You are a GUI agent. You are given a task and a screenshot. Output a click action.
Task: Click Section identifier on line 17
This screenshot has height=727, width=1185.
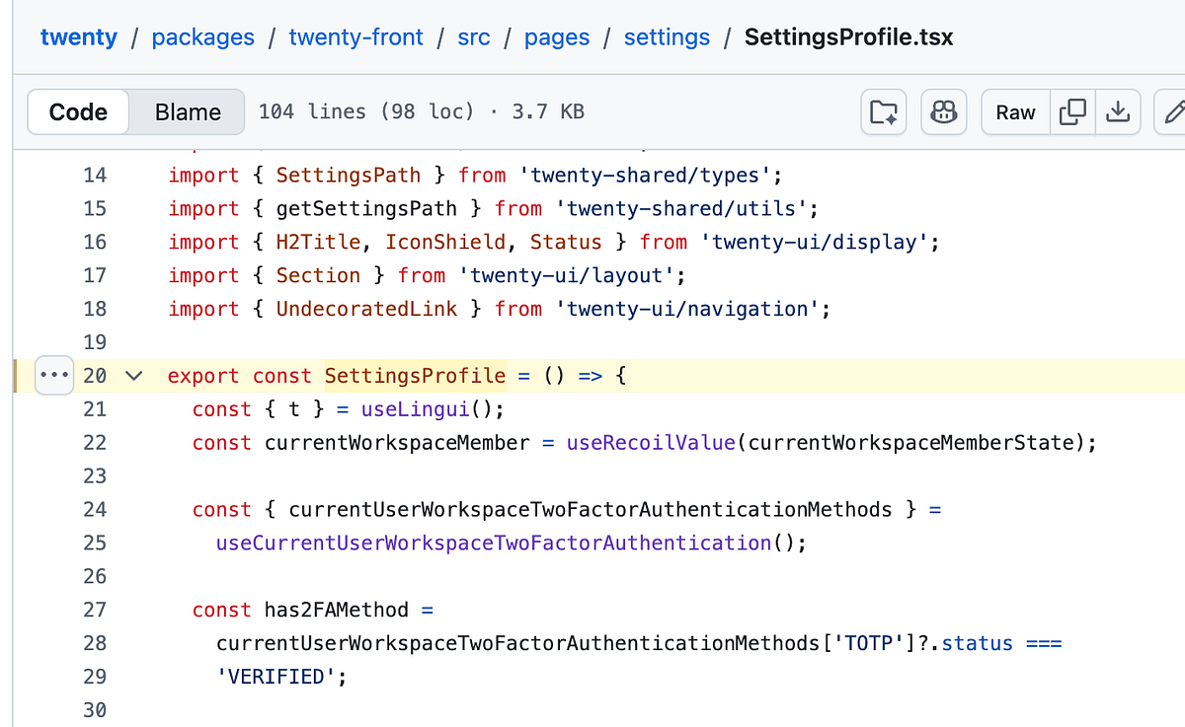(x=318, y=276)
